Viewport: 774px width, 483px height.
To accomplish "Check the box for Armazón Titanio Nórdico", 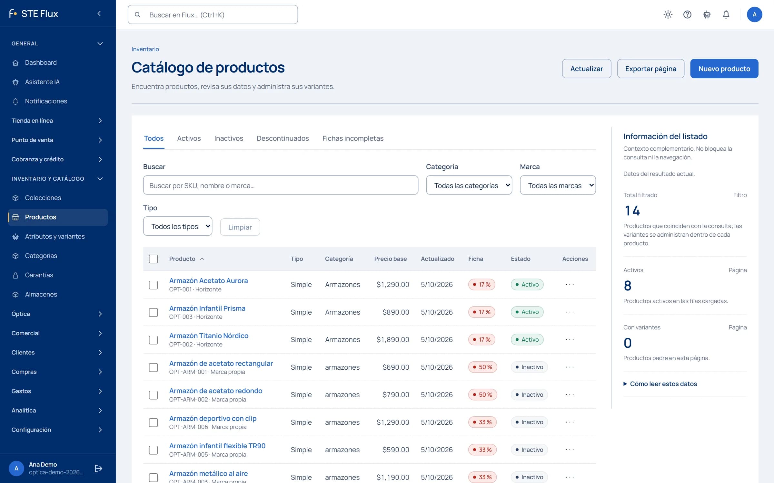I will coord(154,340).
